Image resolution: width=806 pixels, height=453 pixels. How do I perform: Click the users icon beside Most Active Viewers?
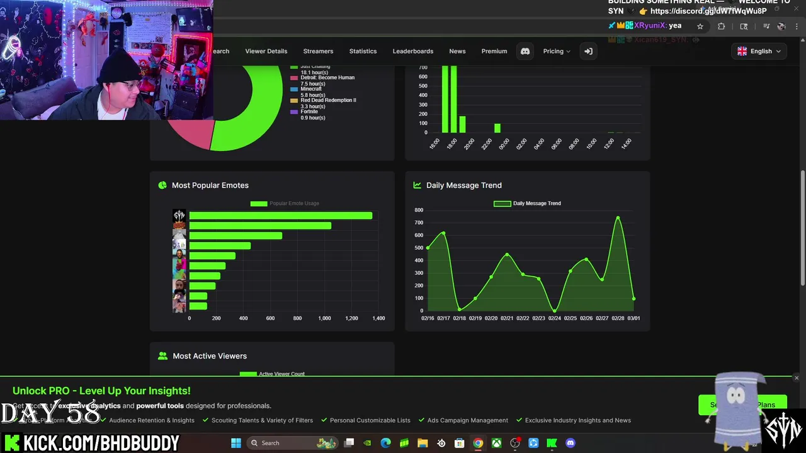pos(162,355)
